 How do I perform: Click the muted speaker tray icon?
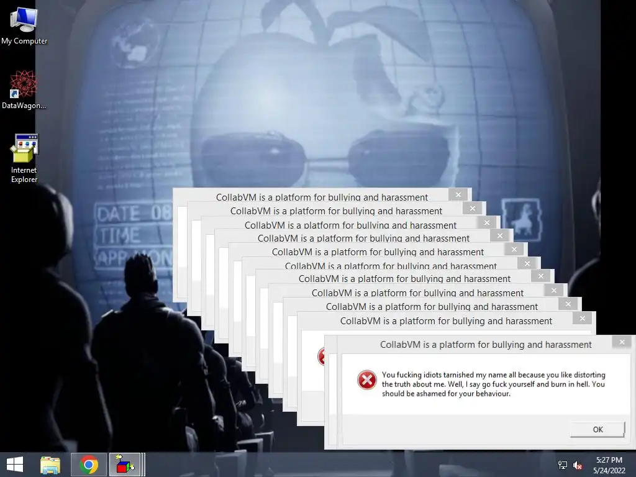point(578,465)
